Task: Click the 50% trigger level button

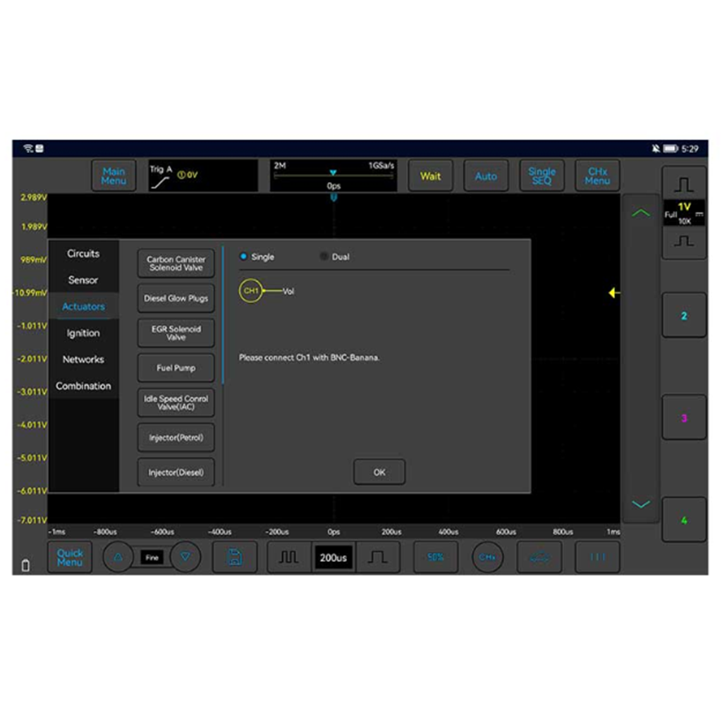Action: tap(435, 557)
